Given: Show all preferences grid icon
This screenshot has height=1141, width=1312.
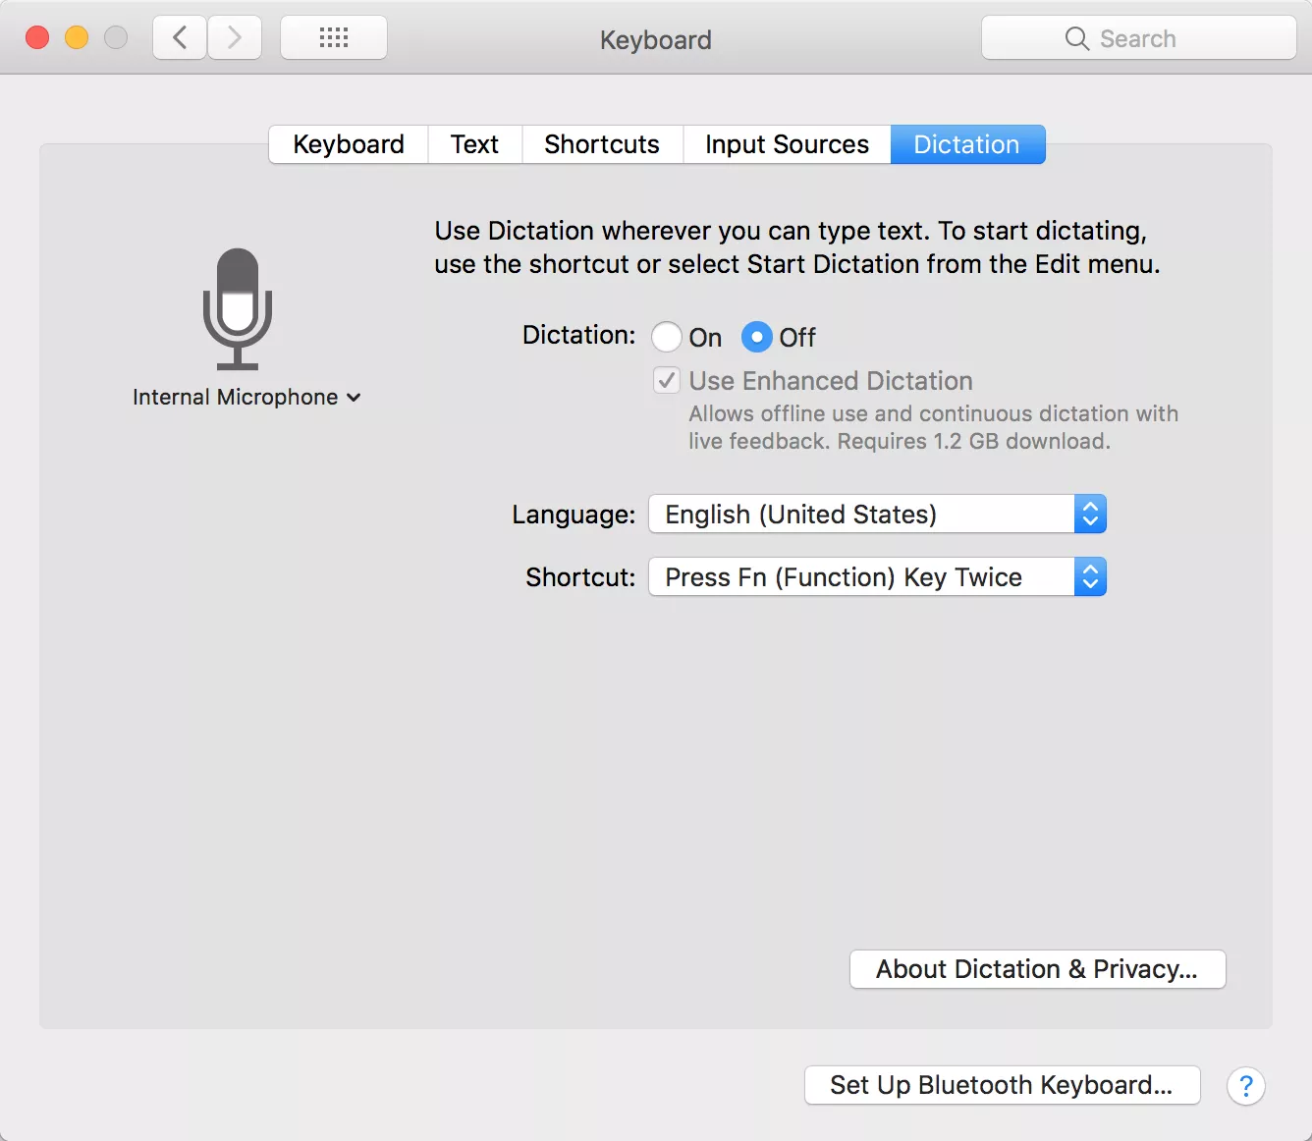Looking at the screenshot, I should coord(334,38).
